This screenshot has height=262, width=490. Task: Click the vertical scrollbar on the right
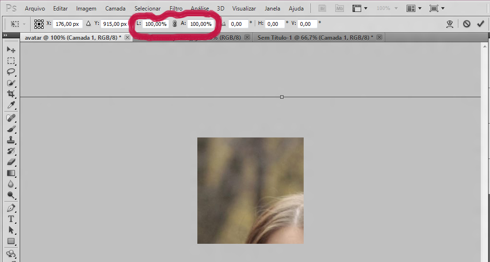click(485, 152)
